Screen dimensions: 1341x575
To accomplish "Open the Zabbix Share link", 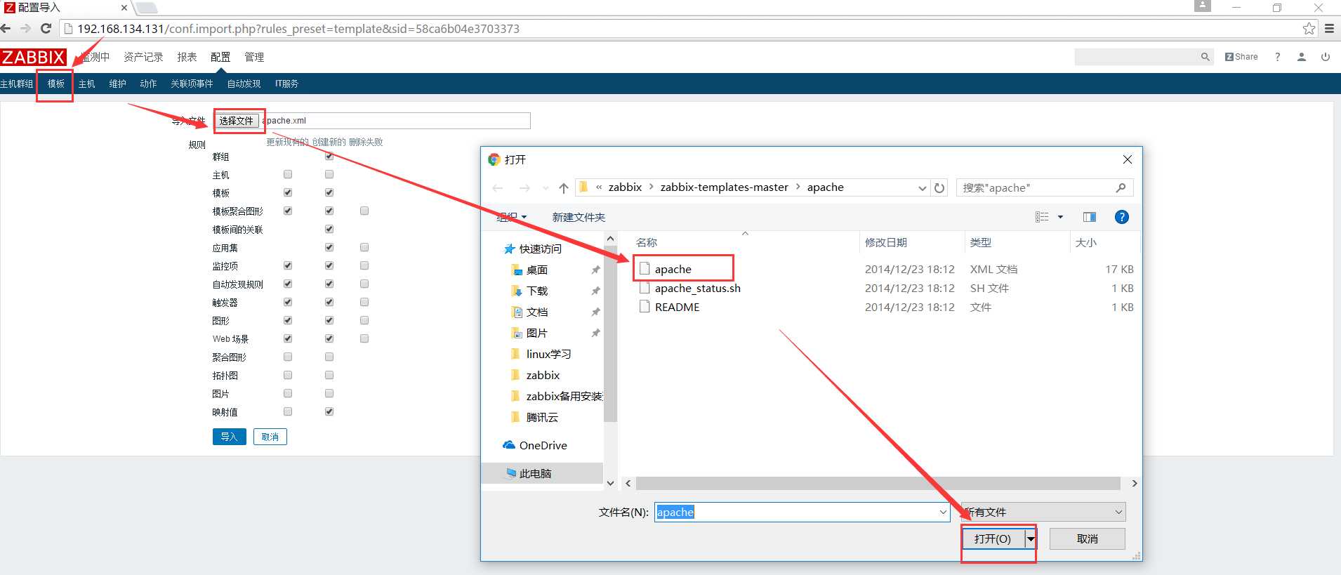I will point(1241,57).
